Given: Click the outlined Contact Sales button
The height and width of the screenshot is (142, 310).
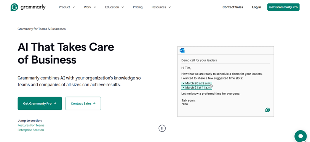Looking at the screenshot, I should coord(83,103).
